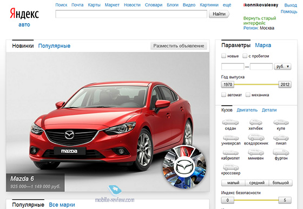Click the 1970 year slider handle
The height and width of the screenshot is (209, 303).
coord(228,84)
